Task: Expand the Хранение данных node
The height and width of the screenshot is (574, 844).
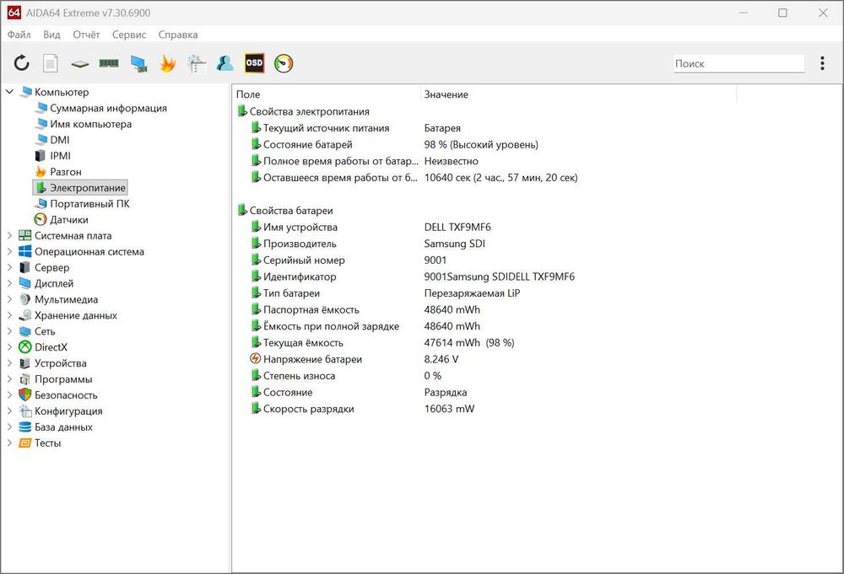Action: coord(9,315)
